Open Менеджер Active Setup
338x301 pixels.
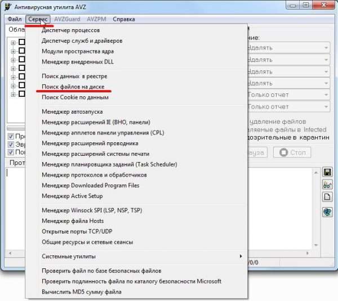(72, 196)
